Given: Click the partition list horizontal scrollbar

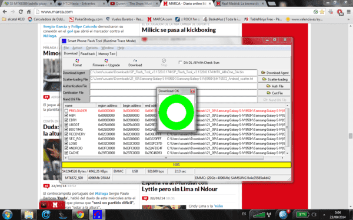Looking at the screenshot, I should [166, 158].
